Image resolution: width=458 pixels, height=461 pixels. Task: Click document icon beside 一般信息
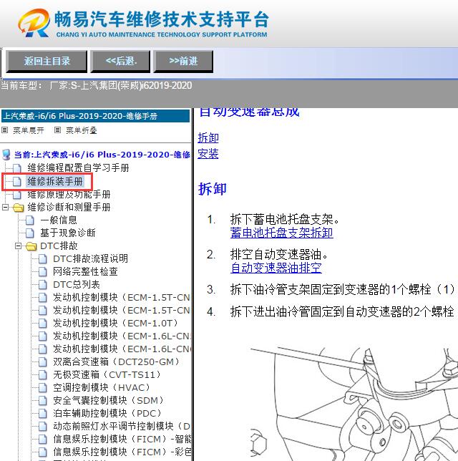(x=29, y=220)
